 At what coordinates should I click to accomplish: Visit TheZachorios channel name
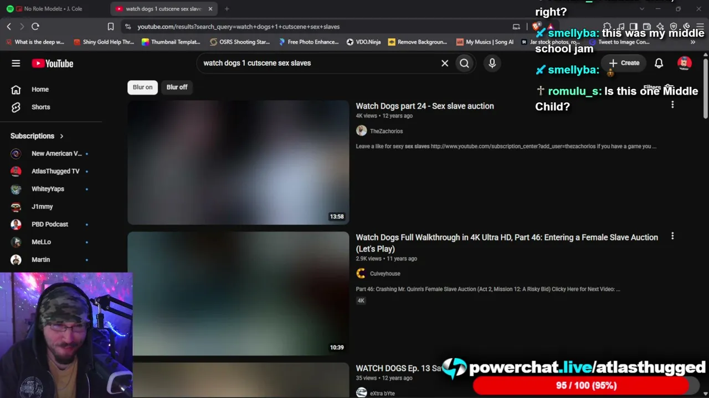coord(386,131)
